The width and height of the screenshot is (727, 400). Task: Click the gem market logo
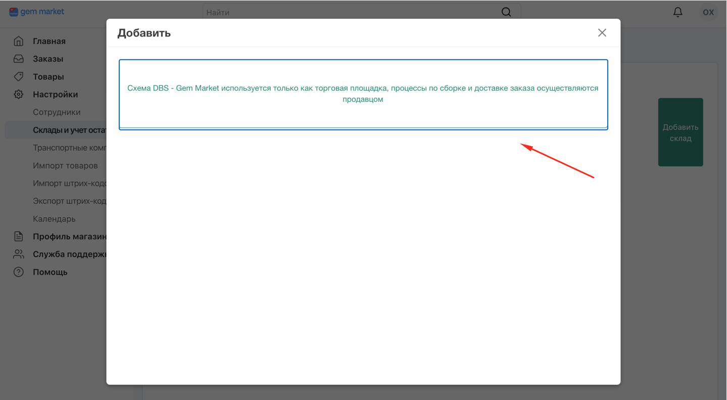point(37,12)
